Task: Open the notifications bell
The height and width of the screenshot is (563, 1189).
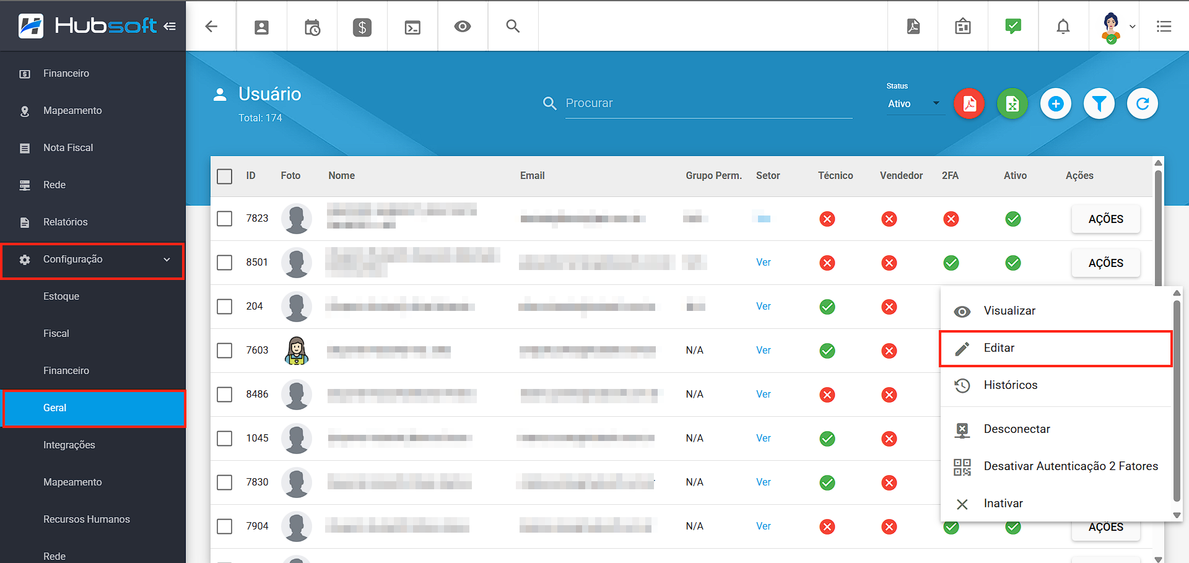Action: point(1063,26)
